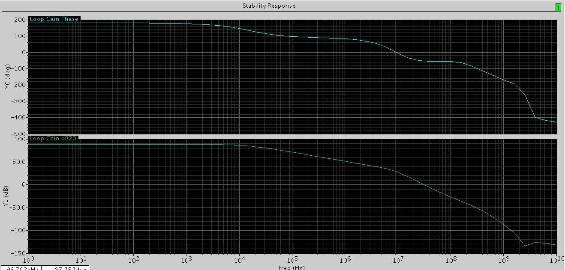Click the 96.702kHz cursor readout field
The width and height of the screenshot is (565, 270).
tap(20, 268)
